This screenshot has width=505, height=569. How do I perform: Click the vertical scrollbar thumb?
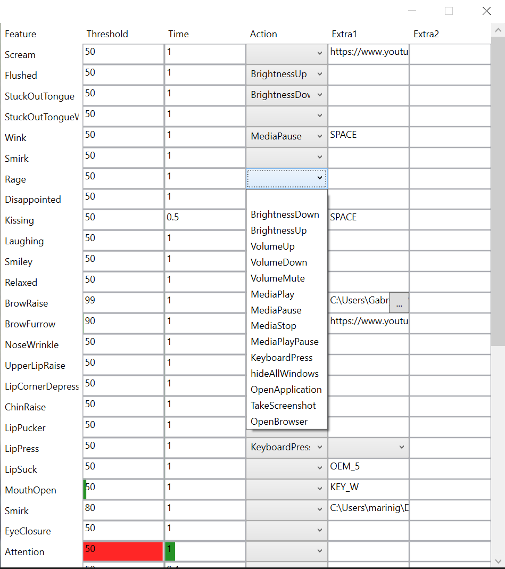point(498,192)
